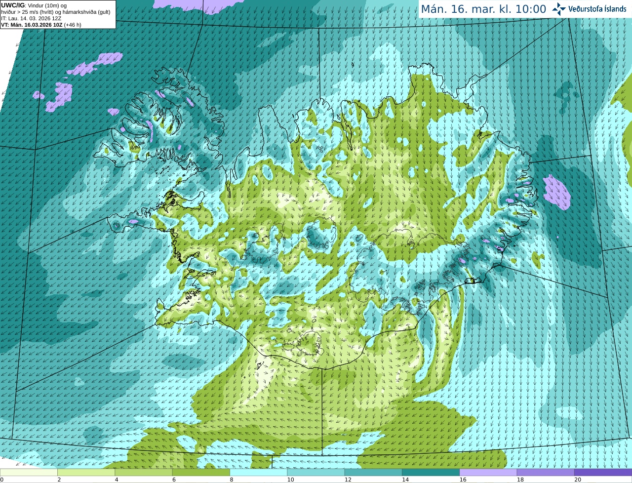Click the scale label 16
This screenshot has height=483, width=632.
[x=463, y=480]
